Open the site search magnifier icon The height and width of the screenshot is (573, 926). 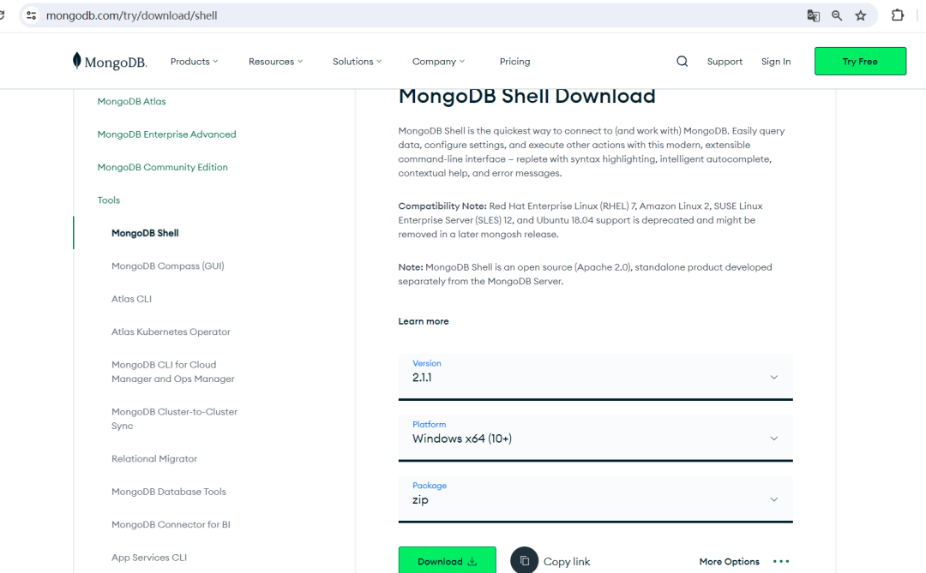[682, 62]
